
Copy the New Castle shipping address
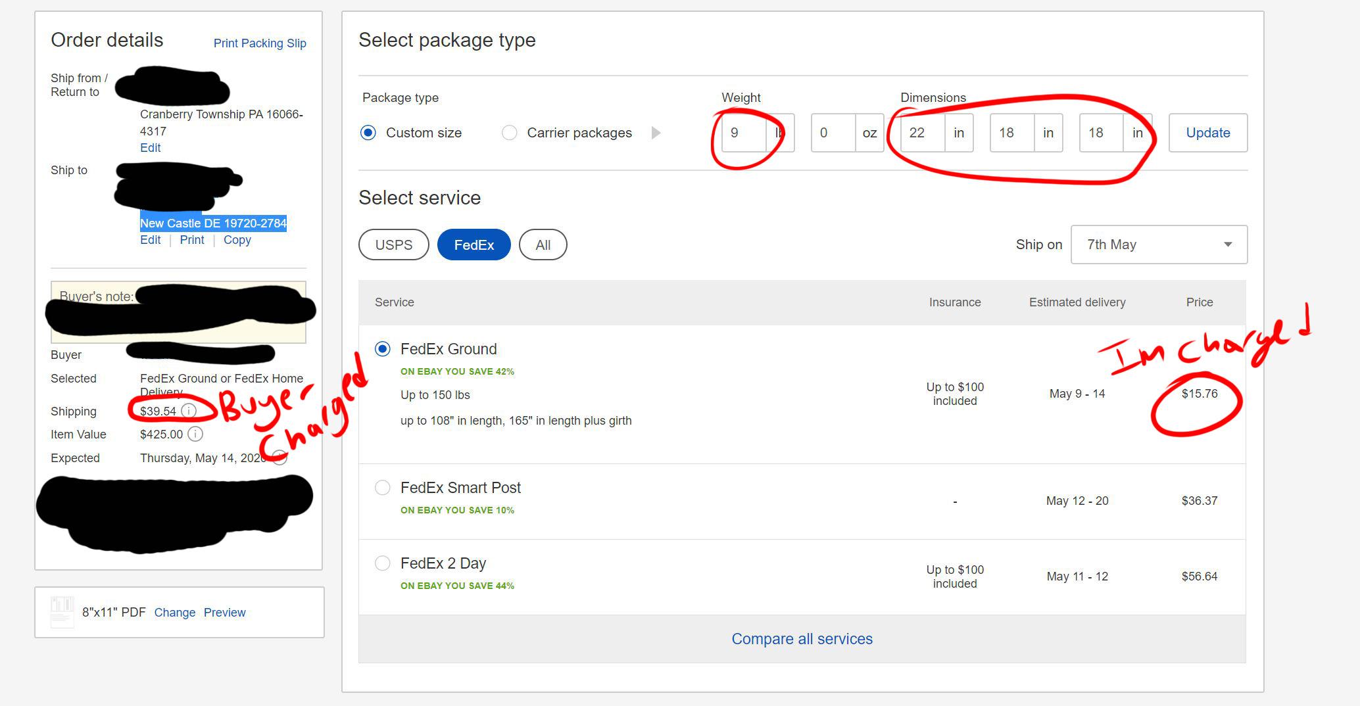pyautogui.click(x=237, y=239)
